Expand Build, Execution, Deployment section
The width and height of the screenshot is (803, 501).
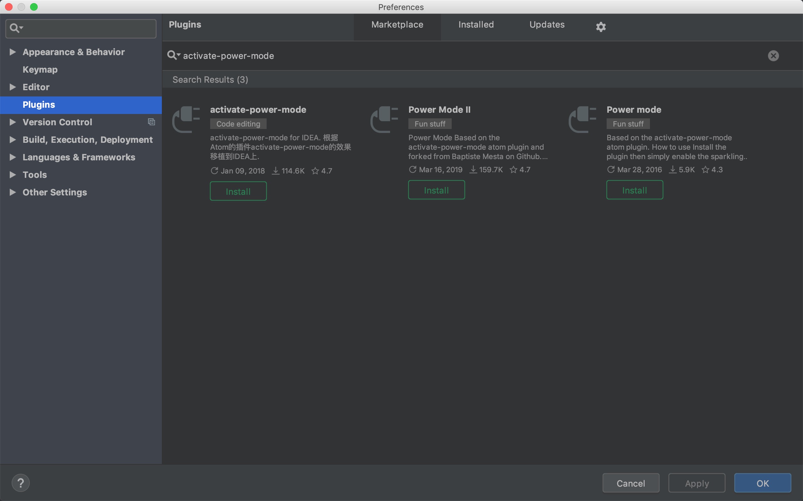[x=13, y=140]
